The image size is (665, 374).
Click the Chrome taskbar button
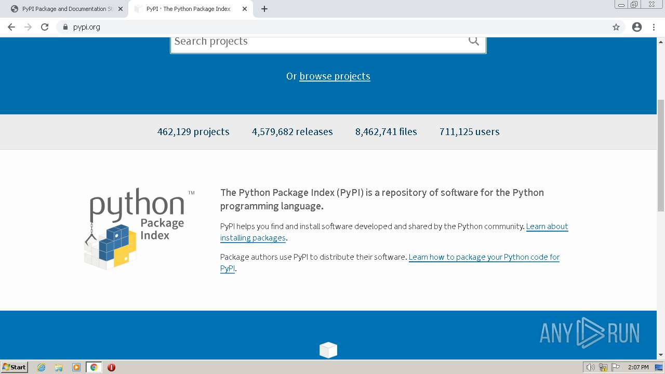(94, 367)
